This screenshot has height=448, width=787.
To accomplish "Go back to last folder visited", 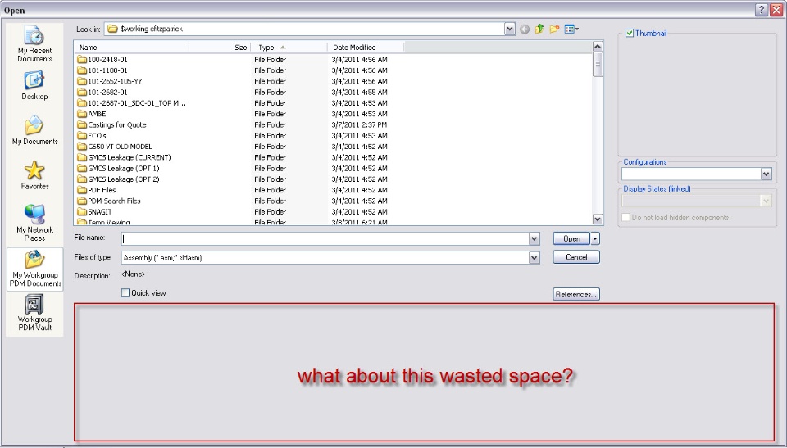I will point(525,29).
